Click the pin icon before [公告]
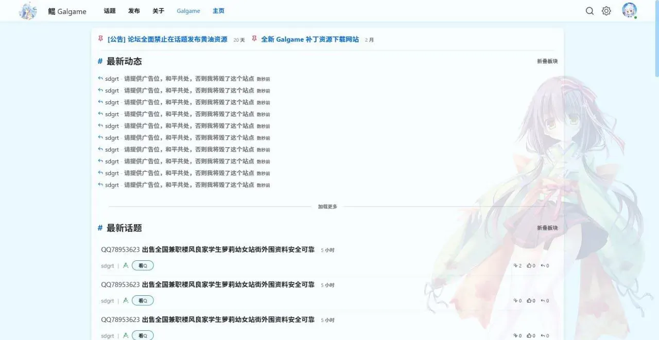 [100, 39]
